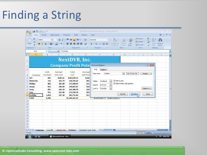Open the Within Workbook dropdown
The width and height of the screenshot is (207, 155).
[x=111, y=81]
